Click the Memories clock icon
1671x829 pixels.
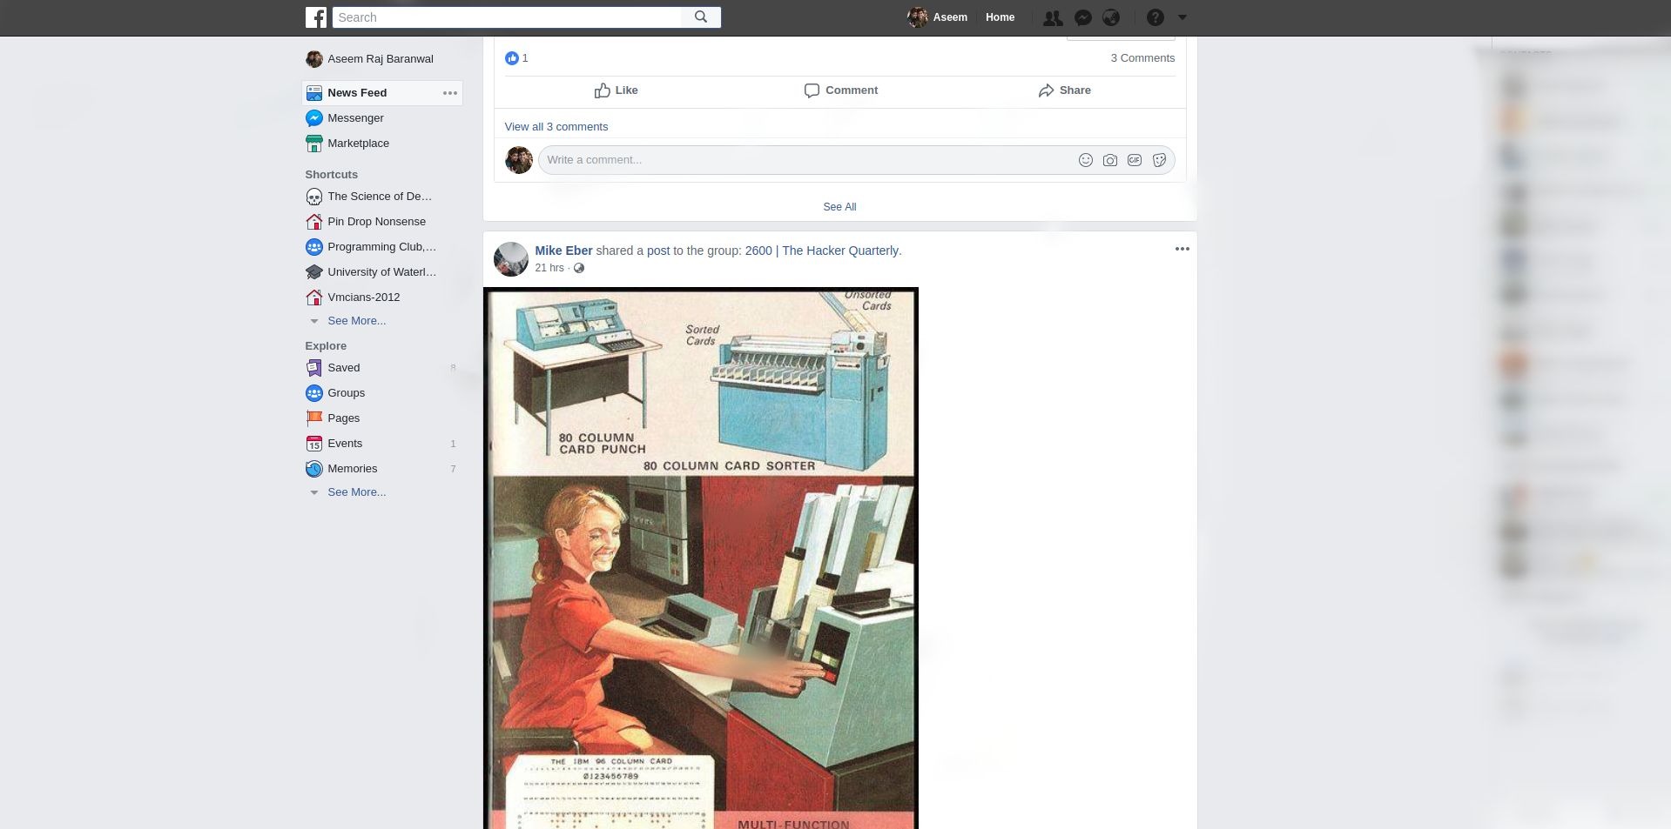pos(314,469)
